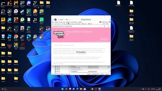Image resolution: width=162 pixels, height=91 pixels.
Task: Open the view mode dropdown in OpenIV toolbar
Action: coord(106,24)
